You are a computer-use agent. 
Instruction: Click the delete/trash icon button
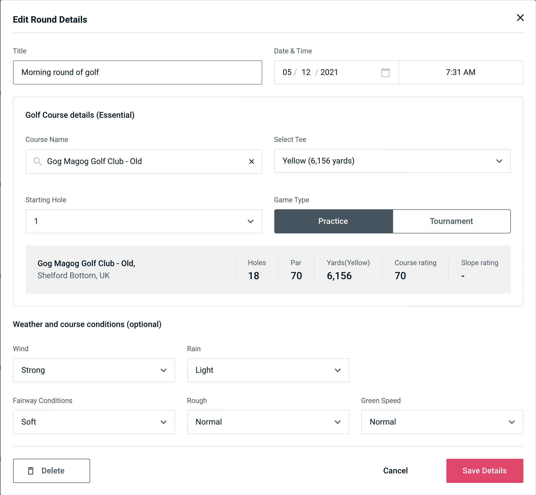(x=32, y=470)
